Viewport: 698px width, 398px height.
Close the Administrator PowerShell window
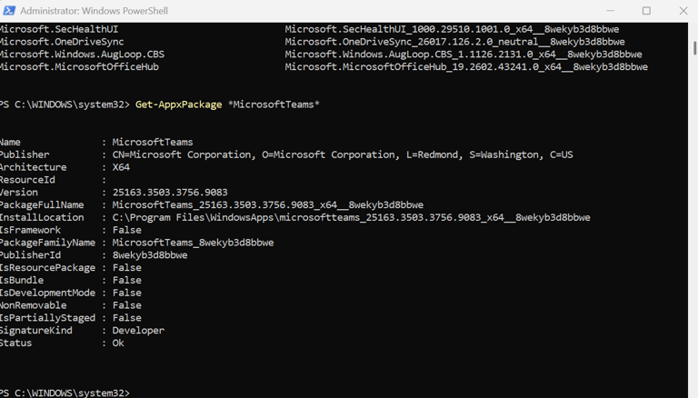pyautogui.click(x=683, y=11)
